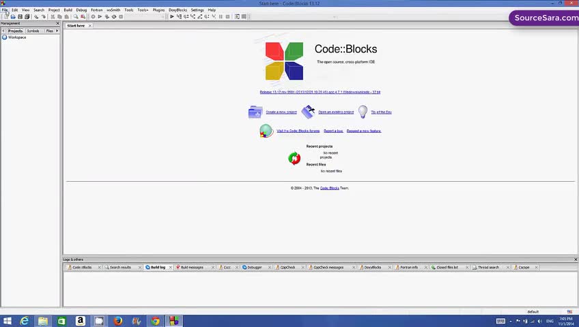Click the Save file toolbar icon
This screenshot has height=327, width=579.
pos(20,16)
